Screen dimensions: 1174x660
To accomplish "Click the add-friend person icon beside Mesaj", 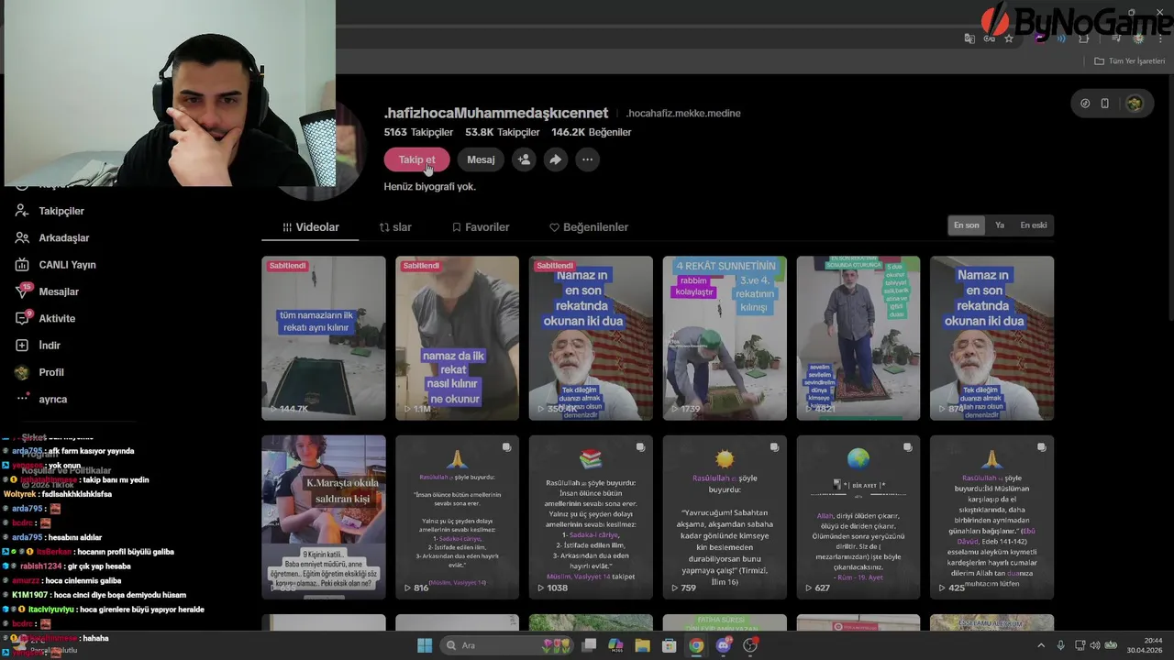I will (x=524, y=159).
